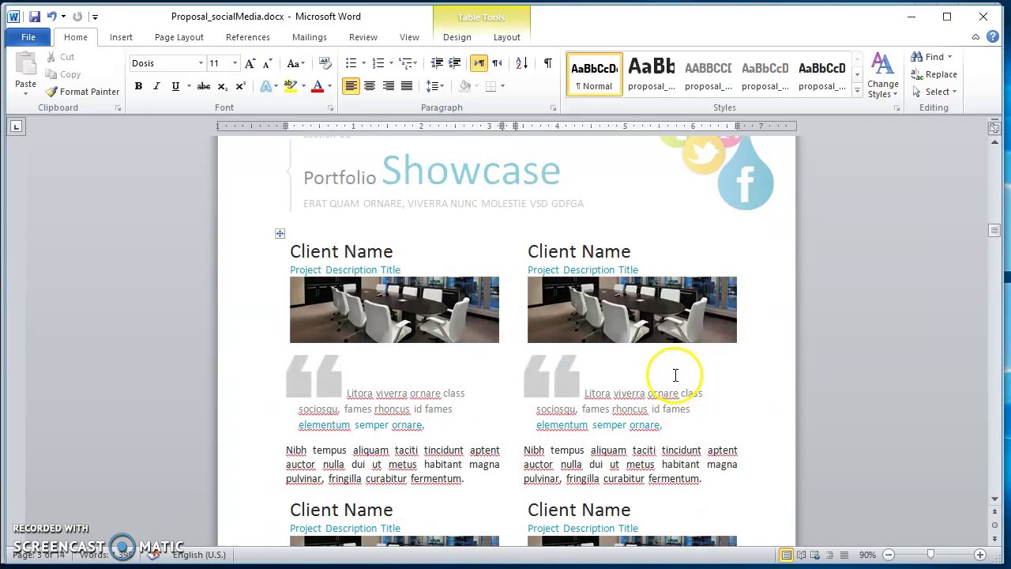Click the Decrease Indent icon
The width and height of the screenshot is (1011, 569).
point(437,63)
